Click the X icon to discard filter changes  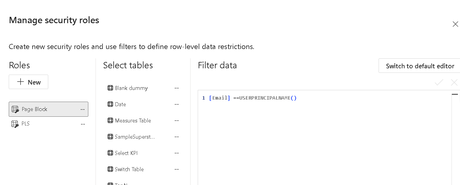coord(454,82)
